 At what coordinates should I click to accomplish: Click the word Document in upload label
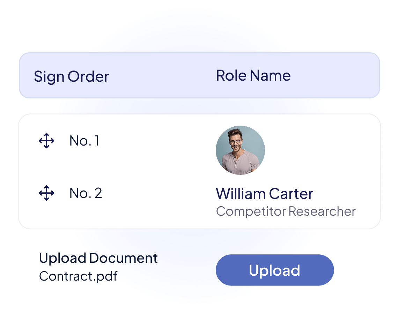[124, 258]
